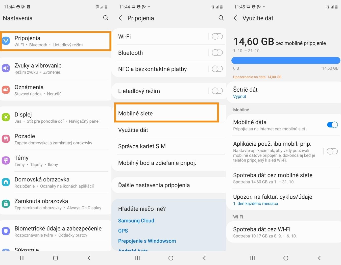Tap the Oznámenia notification icon
The height and width of the screenshot is (265, 341).
(x=6, y=90)
